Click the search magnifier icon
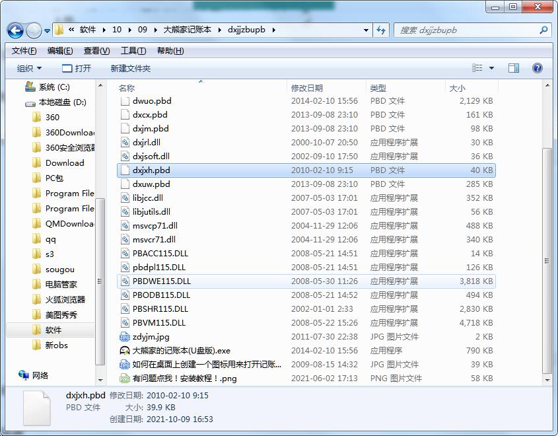The image size is (558, 436). coord(543,30)
